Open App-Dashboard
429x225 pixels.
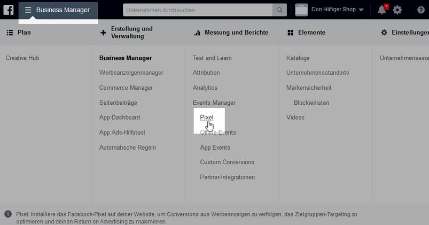coord(120,118)
